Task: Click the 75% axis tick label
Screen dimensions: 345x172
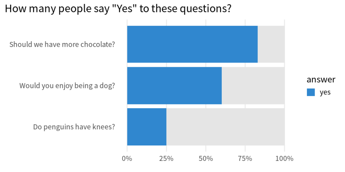Action: (x=245, y=159)
